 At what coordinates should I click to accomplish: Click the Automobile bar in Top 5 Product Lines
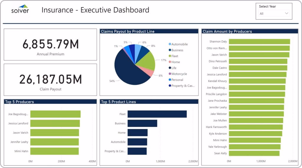coord(137,142)
